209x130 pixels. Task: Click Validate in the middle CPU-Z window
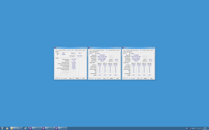click(x=111, y=78)
